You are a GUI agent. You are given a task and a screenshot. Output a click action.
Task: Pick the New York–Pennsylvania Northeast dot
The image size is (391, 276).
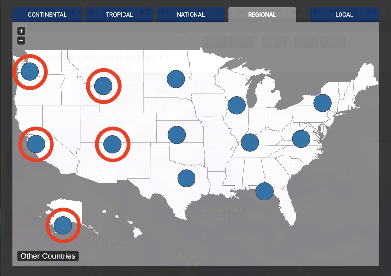[x=323, y=103]
